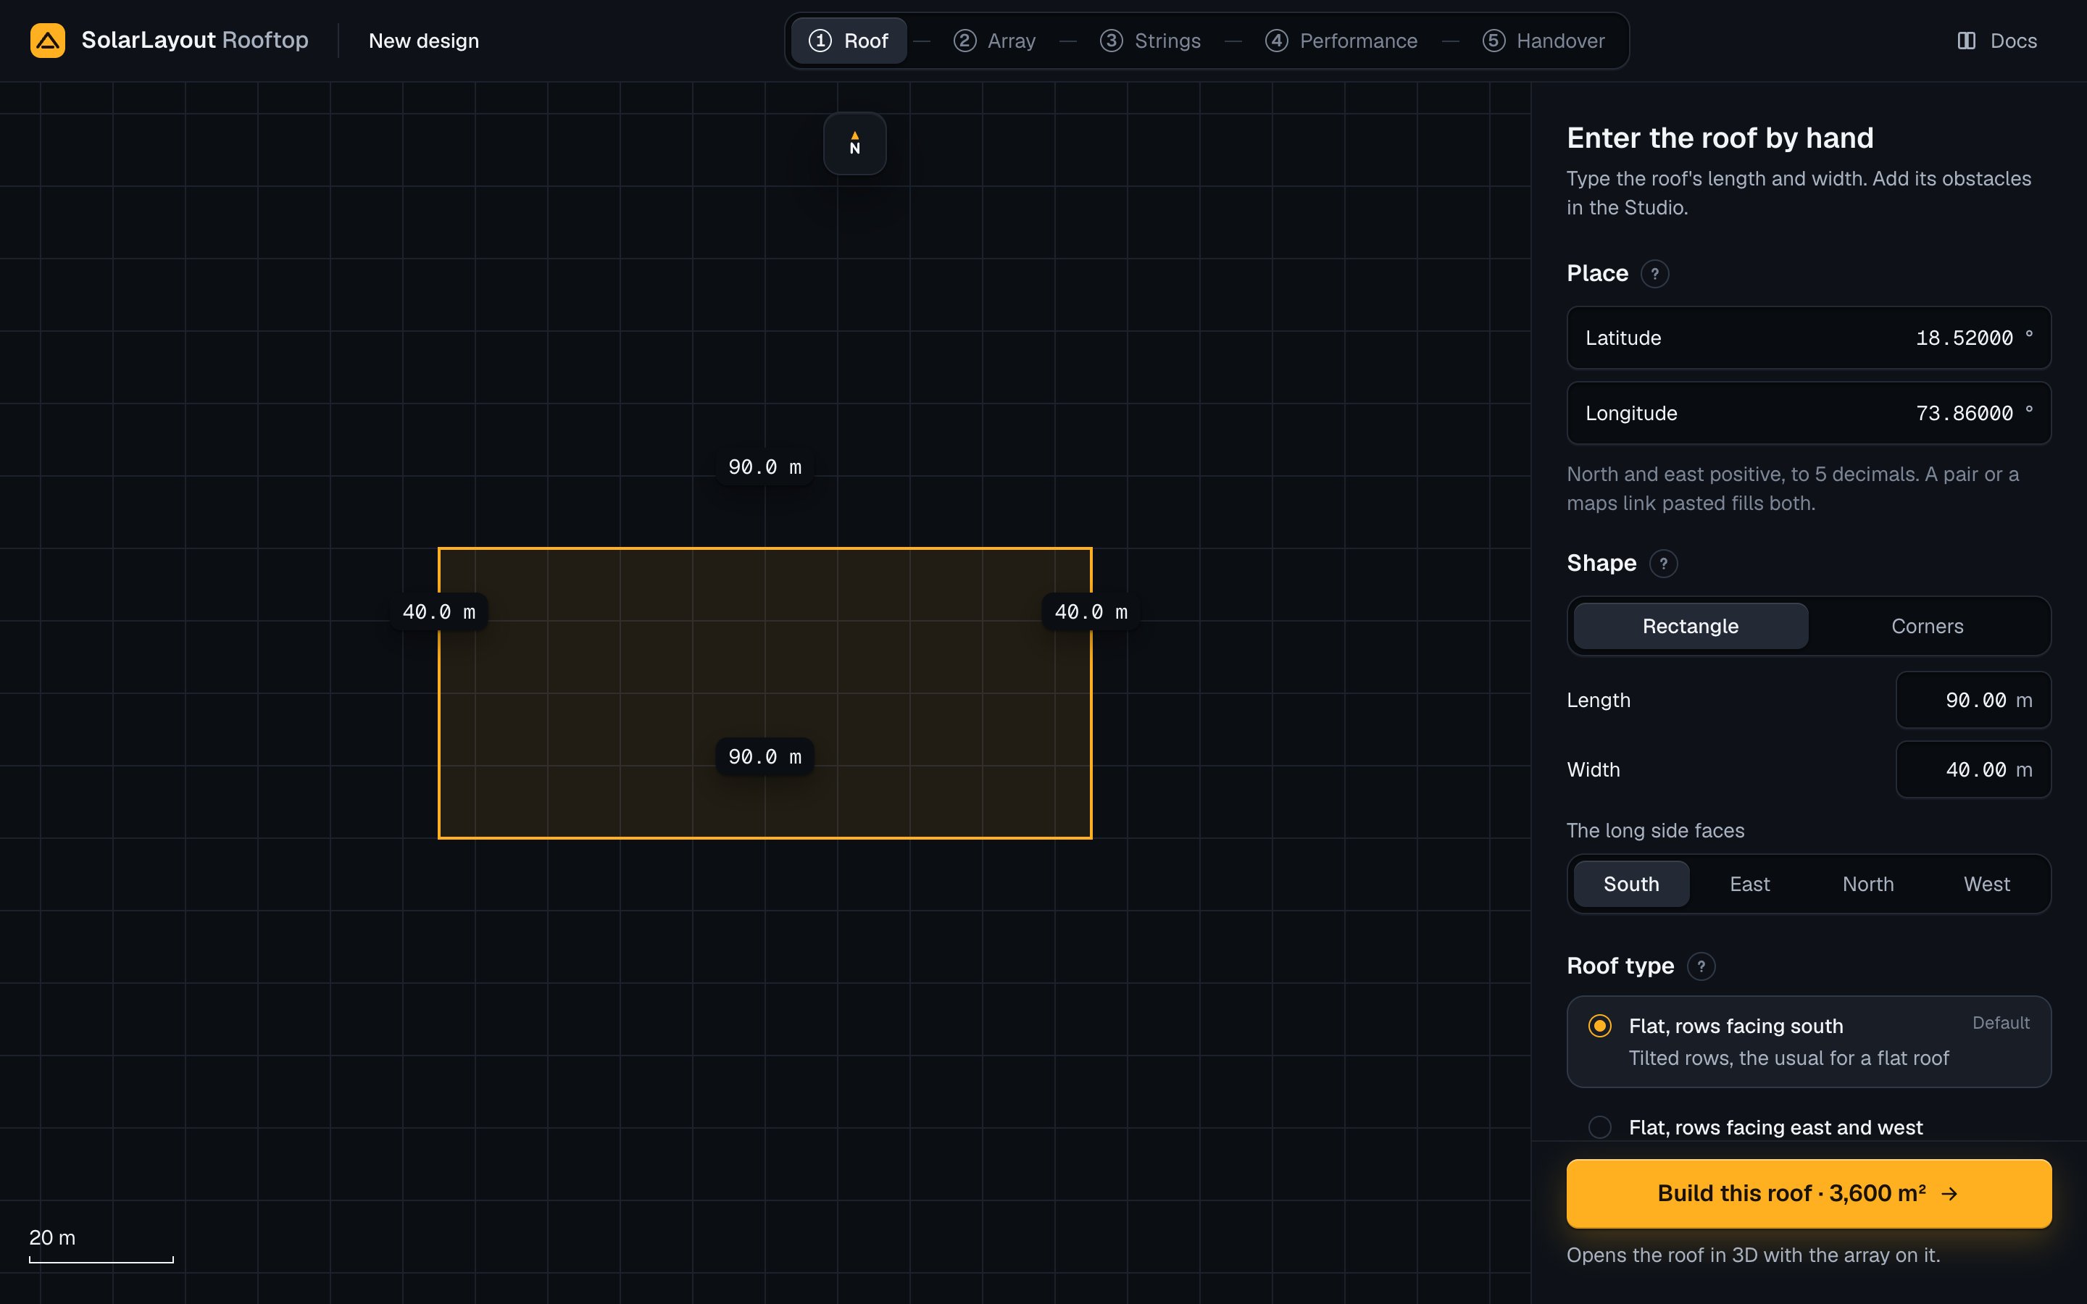2087x1304 pixels.
Task: Open the Roof type help icon
Action: 1701,966
